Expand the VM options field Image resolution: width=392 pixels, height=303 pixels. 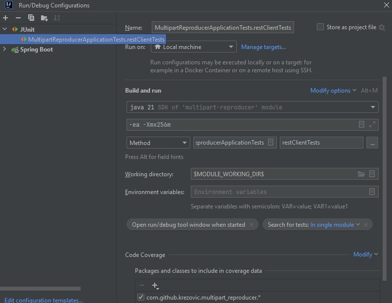tap(372, 124)
